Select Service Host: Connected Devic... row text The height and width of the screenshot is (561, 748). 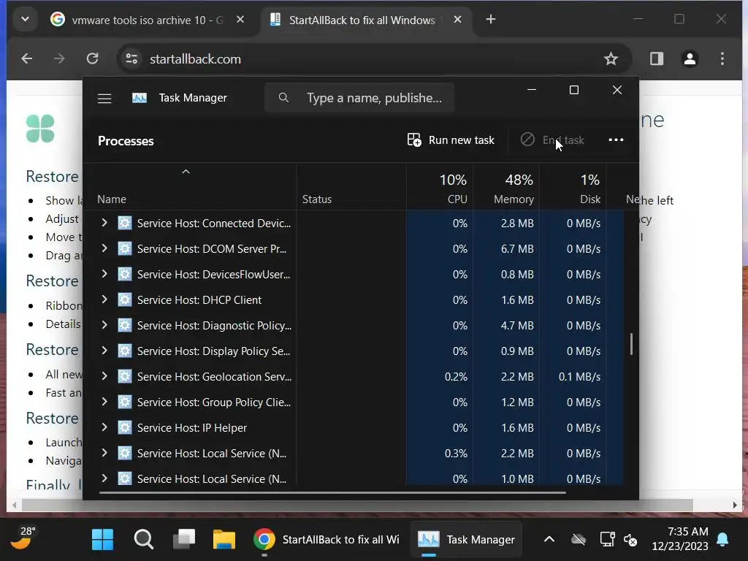(x=214, y=224)
